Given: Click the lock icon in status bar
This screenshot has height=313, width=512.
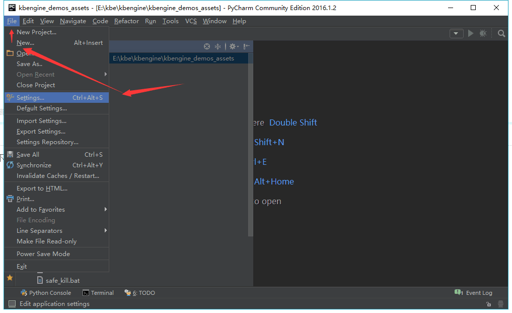Looking at the screenshot, I should coord(488,304).
